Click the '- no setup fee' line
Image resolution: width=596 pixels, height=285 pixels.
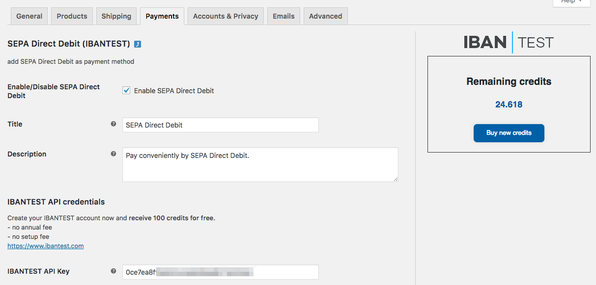pyautogui.click(x=28, y=236)
